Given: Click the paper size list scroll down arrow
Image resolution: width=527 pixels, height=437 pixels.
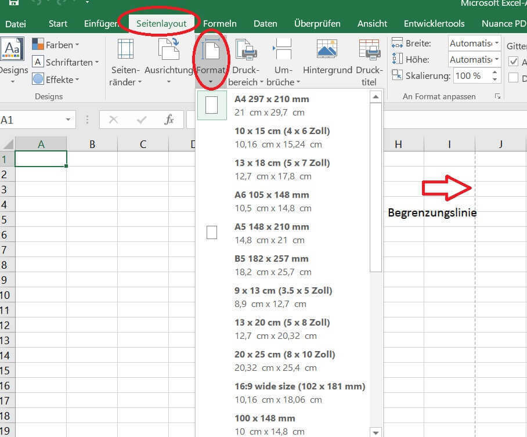Looking at the screenshot, I should click(376, 432).
